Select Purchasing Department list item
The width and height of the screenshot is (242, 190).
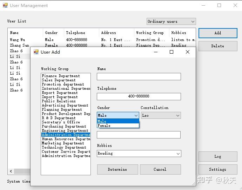(x=66, y=126)
